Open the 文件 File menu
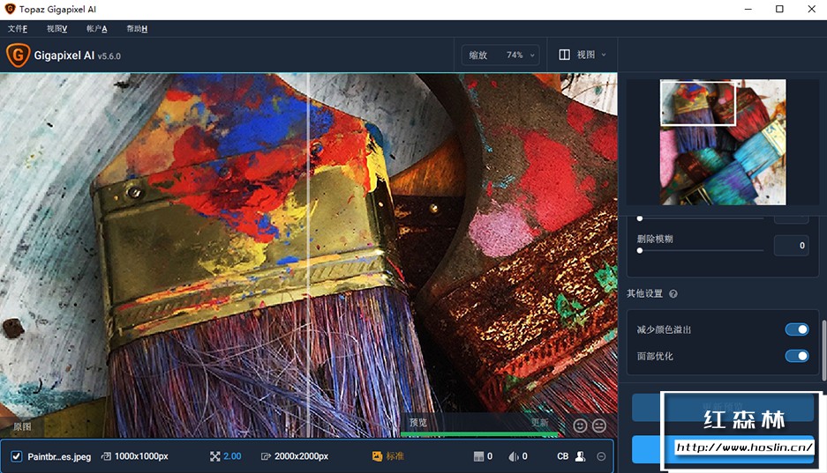 (18, 29)
